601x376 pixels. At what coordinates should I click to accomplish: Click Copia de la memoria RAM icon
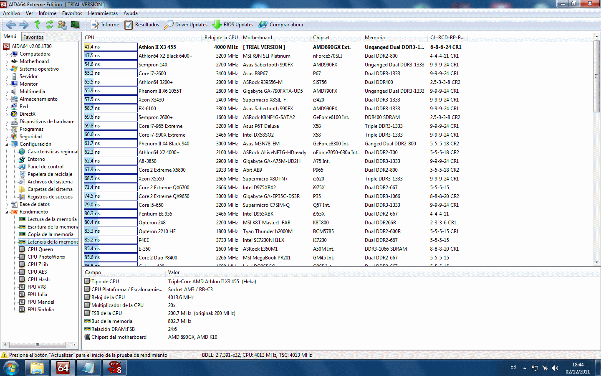pyautogui.click(x=22, y=234)
